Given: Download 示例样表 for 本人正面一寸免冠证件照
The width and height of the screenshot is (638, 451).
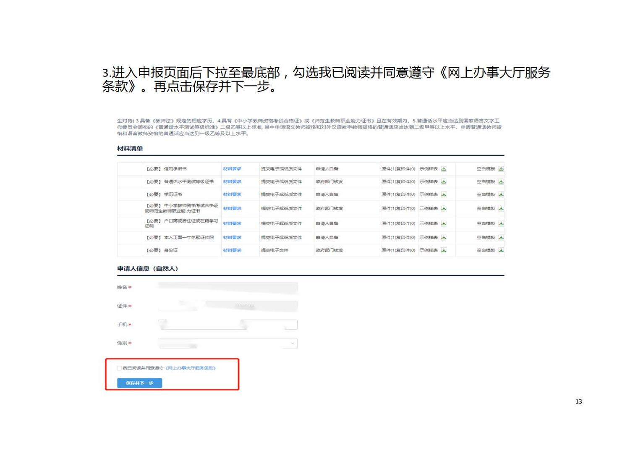Looking at the screenshot, I should (x=444, y=238).
